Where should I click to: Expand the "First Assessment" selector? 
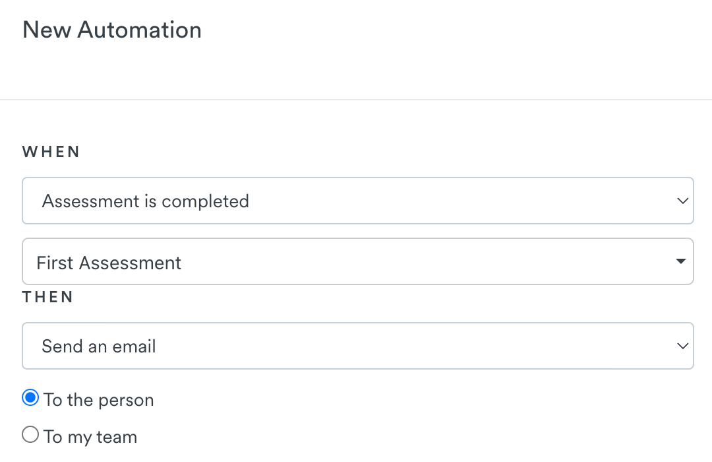tap(357, 262)
